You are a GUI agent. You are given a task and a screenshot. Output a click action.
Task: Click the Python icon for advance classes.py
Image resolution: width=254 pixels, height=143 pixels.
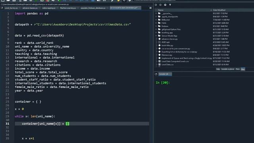[160, 39]
